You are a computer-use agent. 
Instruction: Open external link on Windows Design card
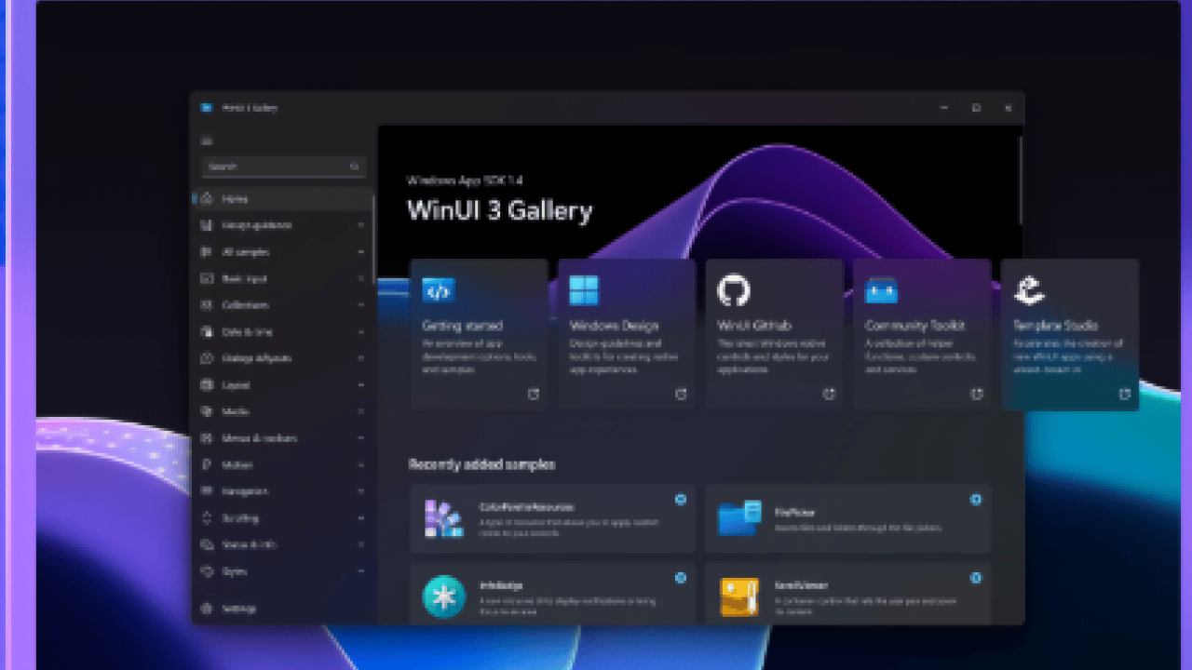[681, 395]
